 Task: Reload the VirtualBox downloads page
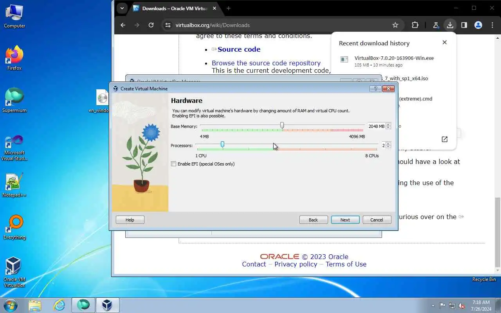point(151,25)
